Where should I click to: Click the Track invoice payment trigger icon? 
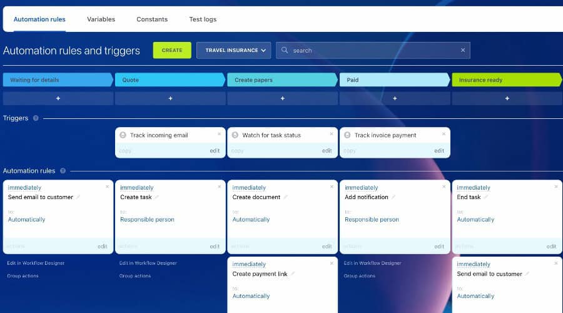[x=347, y=135]
